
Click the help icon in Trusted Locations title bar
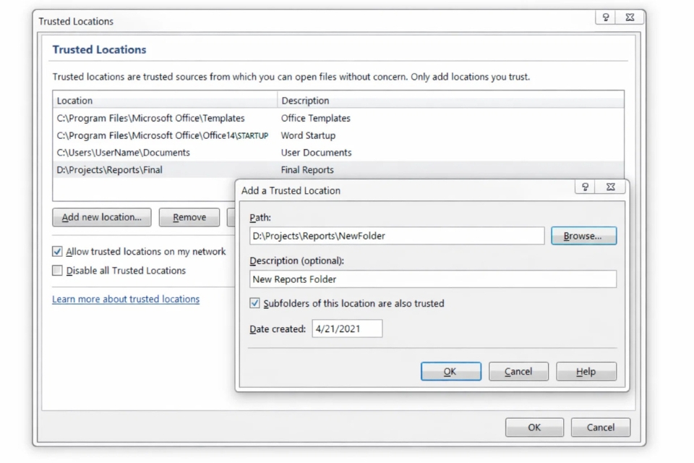[x=606, y=17]
